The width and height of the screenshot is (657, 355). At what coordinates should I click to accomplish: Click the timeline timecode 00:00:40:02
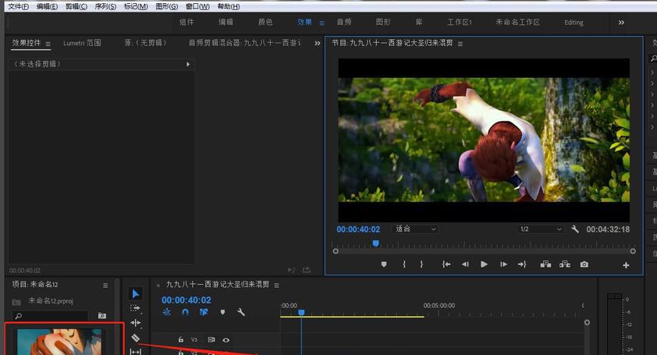[x=186, y=300]
